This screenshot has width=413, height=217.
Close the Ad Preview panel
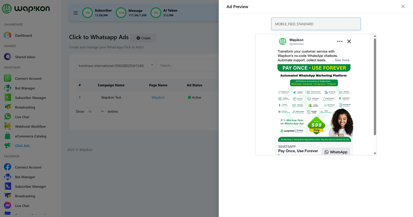point(403,6)
